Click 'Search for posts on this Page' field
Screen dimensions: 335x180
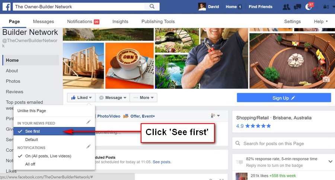284,143
